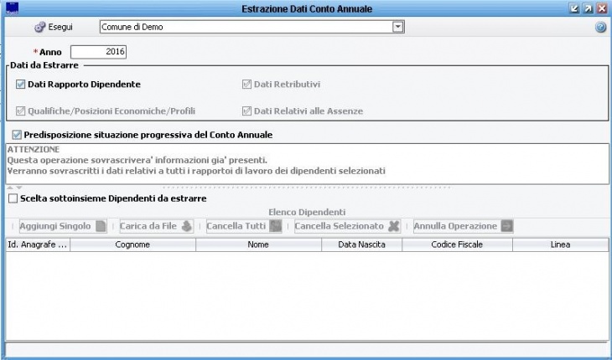This screenshot has width=612, height=360.
Task: Close the Estrazione Dati Conto Annuale window
Action: [602, 8]
